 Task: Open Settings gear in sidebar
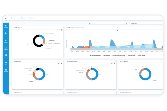click(6, 70)
